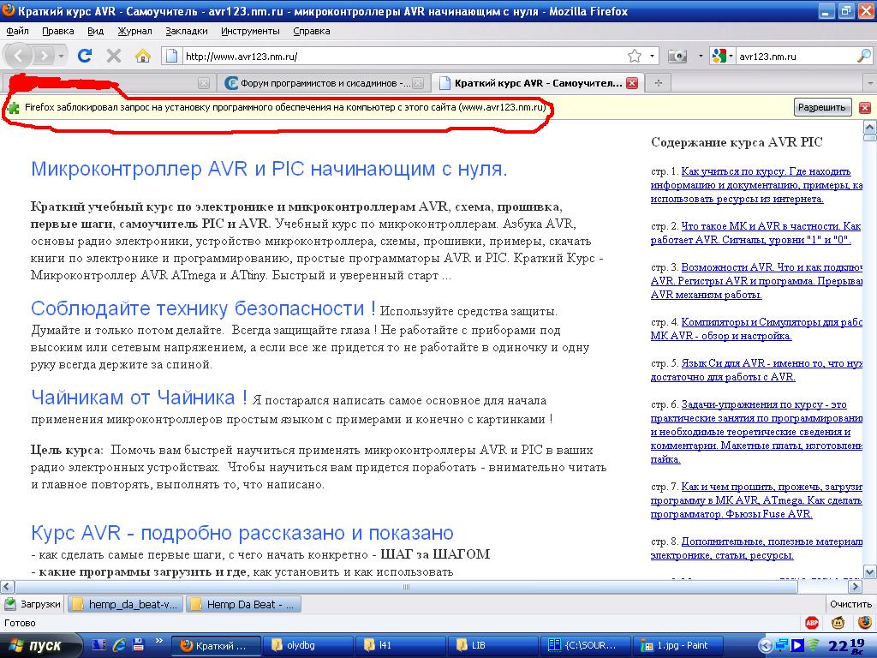
Task: Bookmark this page with the star icon
Action: pos(635,56)
